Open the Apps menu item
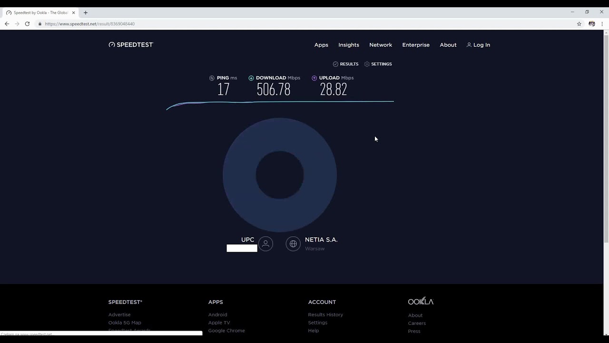The image size is (609, 343). point(321,45)
